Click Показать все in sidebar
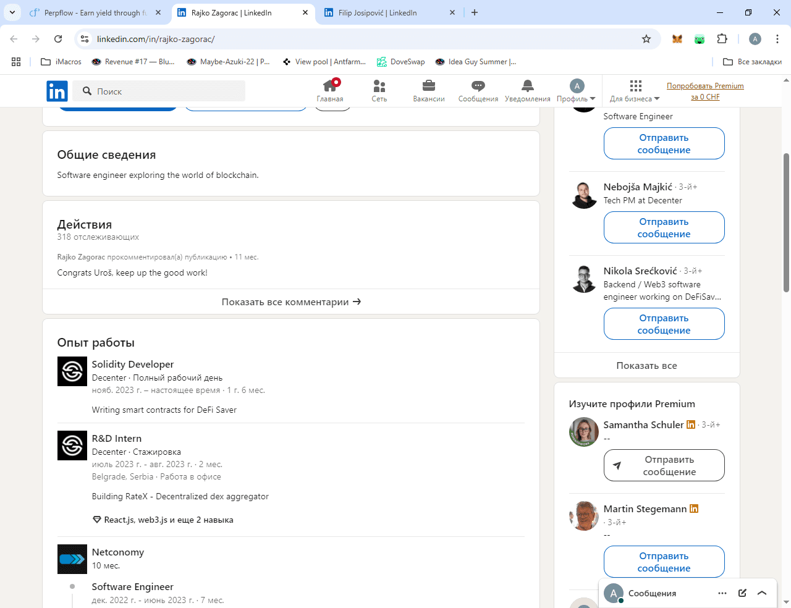This screenshot has height=608, width=791. 647,366
